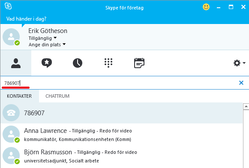Click Björn Rasmusson's profile picture
This screenshot has width=249, height=168.
pos(11,156)
